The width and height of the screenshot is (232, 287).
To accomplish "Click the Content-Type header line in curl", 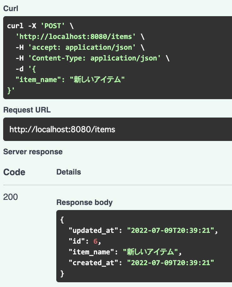I will 93,58.
